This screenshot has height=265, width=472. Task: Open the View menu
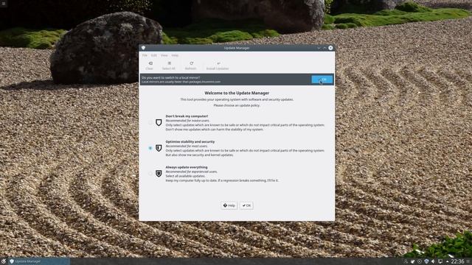click(164, 55)
